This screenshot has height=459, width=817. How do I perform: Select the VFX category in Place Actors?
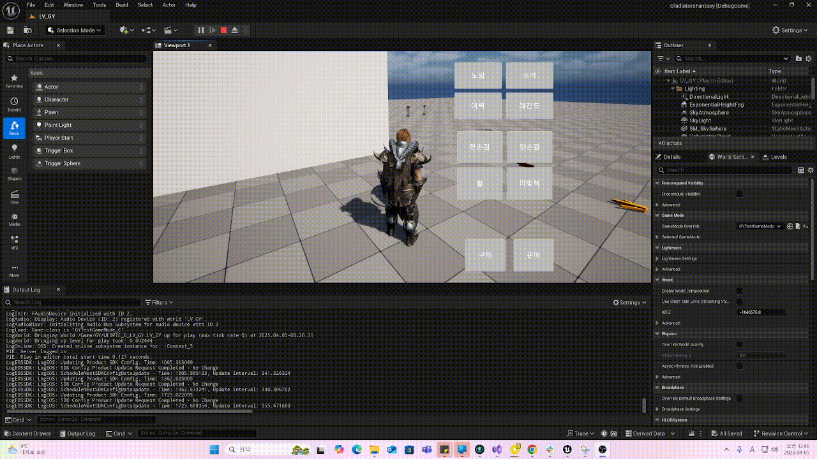14,243
